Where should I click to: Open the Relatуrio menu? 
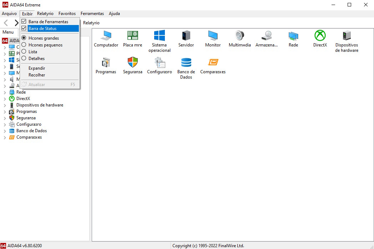pyautogui.click(x=45, y=14)
